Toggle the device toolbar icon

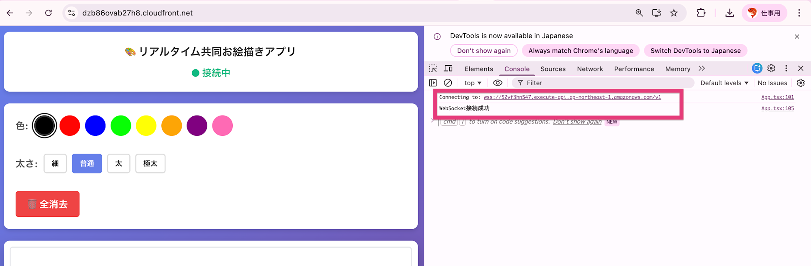point(448,69)
